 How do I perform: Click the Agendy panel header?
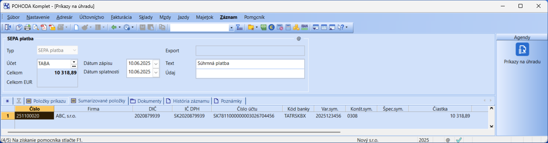click(522, 37)
